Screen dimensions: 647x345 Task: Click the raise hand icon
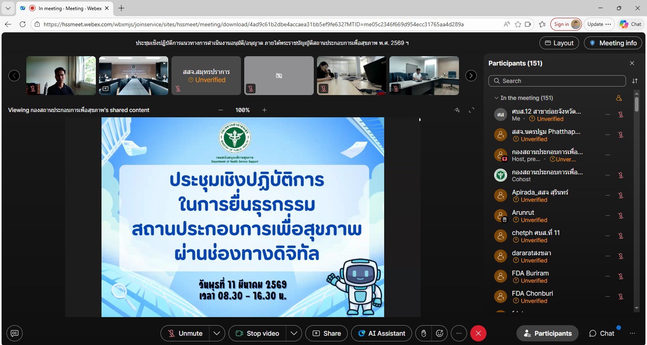[x=424, y=333]
